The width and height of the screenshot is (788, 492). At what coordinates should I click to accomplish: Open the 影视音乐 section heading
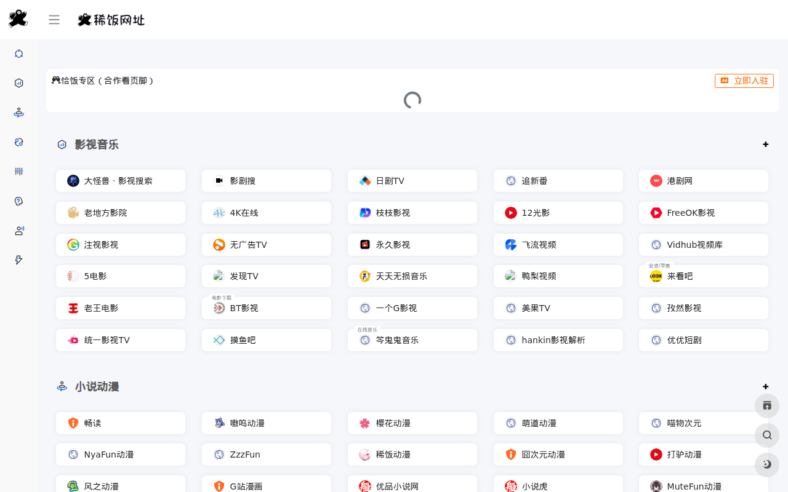coord(97,145)
